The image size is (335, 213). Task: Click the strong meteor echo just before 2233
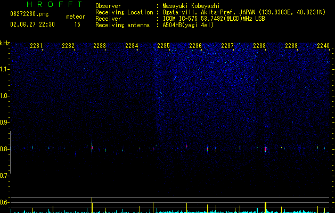[x=92, y=148]
